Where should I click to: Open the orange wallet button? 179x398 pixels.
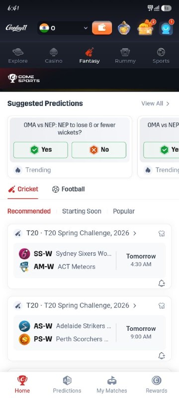click(x=102, y=28)
